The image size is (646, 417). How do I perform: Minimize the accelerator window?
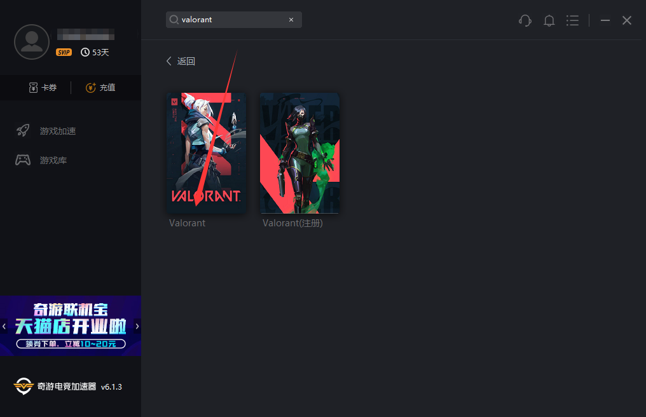coord(605,20)
